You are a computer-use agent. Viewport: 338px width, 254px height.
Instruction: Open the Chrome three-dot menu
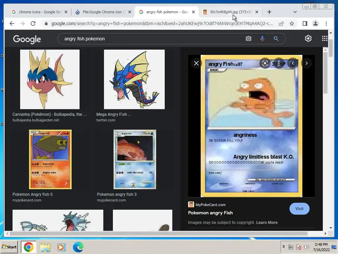click(326, 23)
